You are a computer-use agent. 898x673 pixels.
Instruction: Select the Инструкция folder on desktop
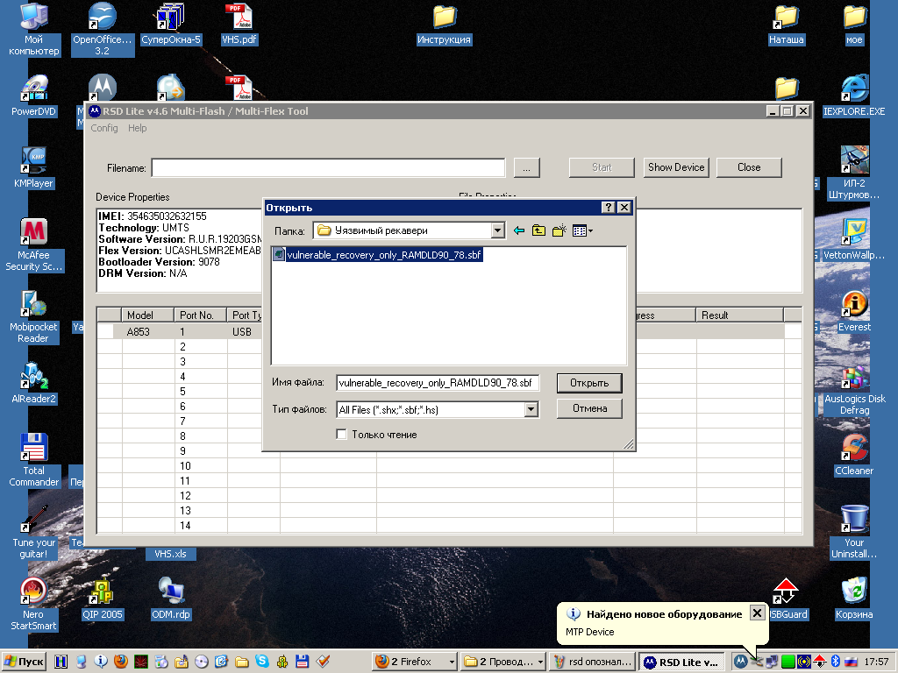pos(444,24)
